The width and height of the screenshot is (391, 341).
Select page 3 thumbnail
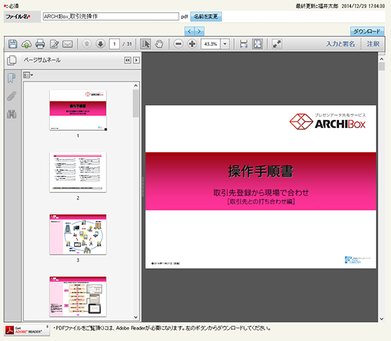click(x=78, y=235)
